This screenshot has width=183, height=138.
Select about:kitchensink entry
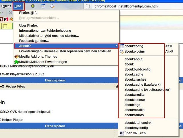coord(148,123)
